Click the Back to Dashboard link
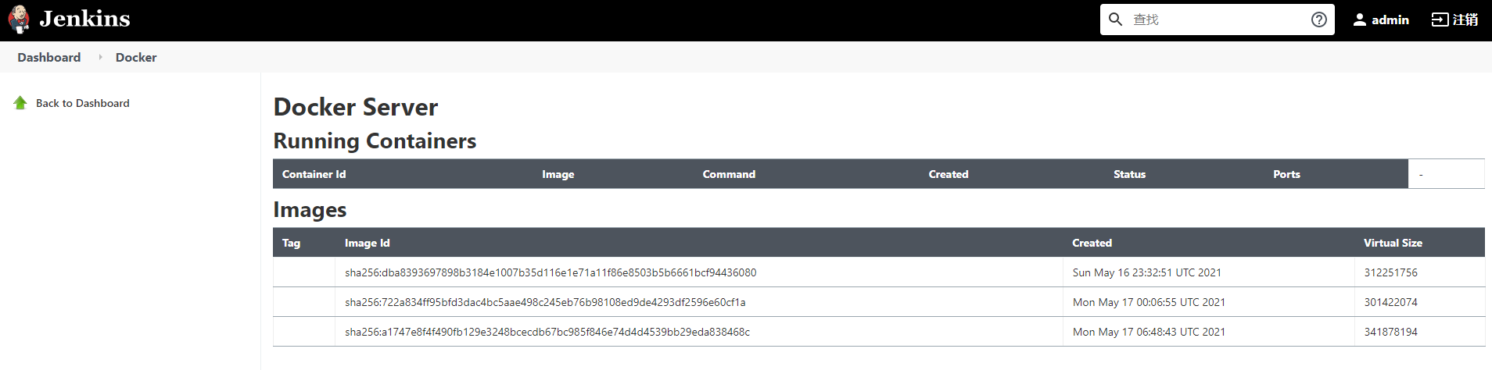Viewport: 1492px width, 370px height. (x=83, y=103)
